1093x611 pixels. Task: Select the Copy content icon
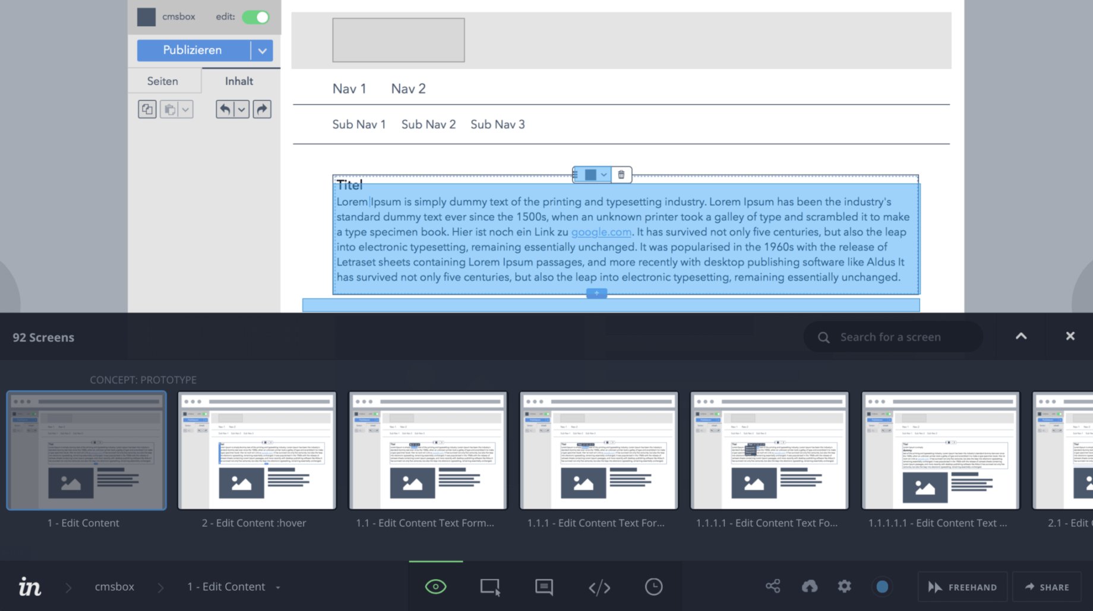(147, 109)
